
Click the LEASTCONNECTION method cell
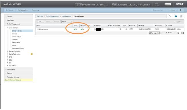145,29
